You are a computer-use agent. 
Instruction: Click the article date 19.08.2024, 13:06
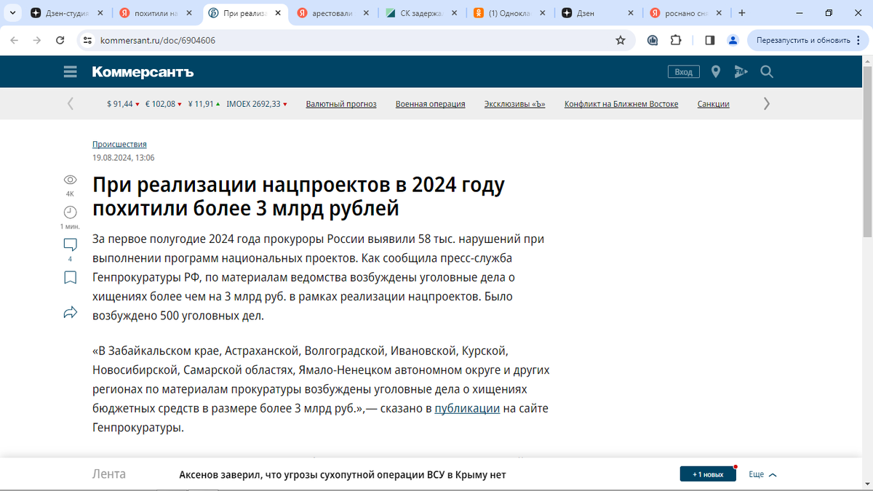pyautogui.click(x=123, y=157)
